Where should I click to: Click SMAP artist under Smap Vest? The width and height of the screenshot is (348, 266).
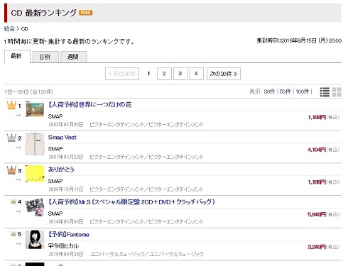point(55,149)
